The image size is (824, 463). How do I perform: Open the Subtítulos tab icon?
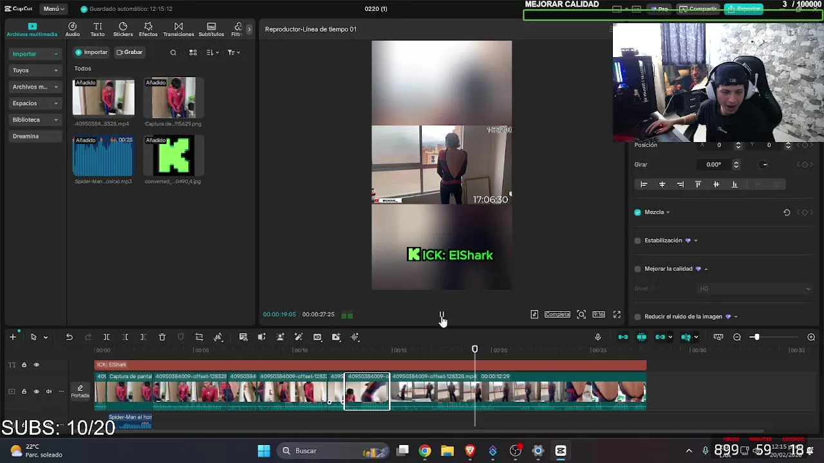pyautogui.click(x=211, y=30)
